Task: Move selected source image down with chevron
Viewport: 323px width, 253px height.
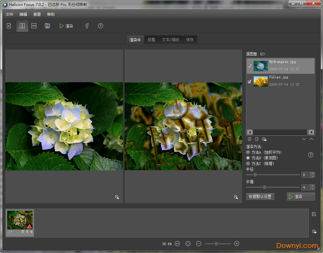Action: point(304,139)
